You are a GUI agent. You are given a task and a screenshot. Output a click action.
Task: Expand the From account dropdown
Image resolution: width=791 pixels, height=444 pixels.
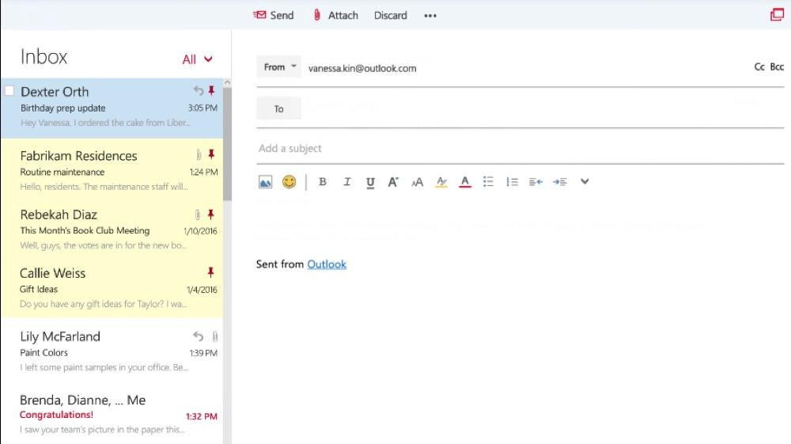[279, 66]
